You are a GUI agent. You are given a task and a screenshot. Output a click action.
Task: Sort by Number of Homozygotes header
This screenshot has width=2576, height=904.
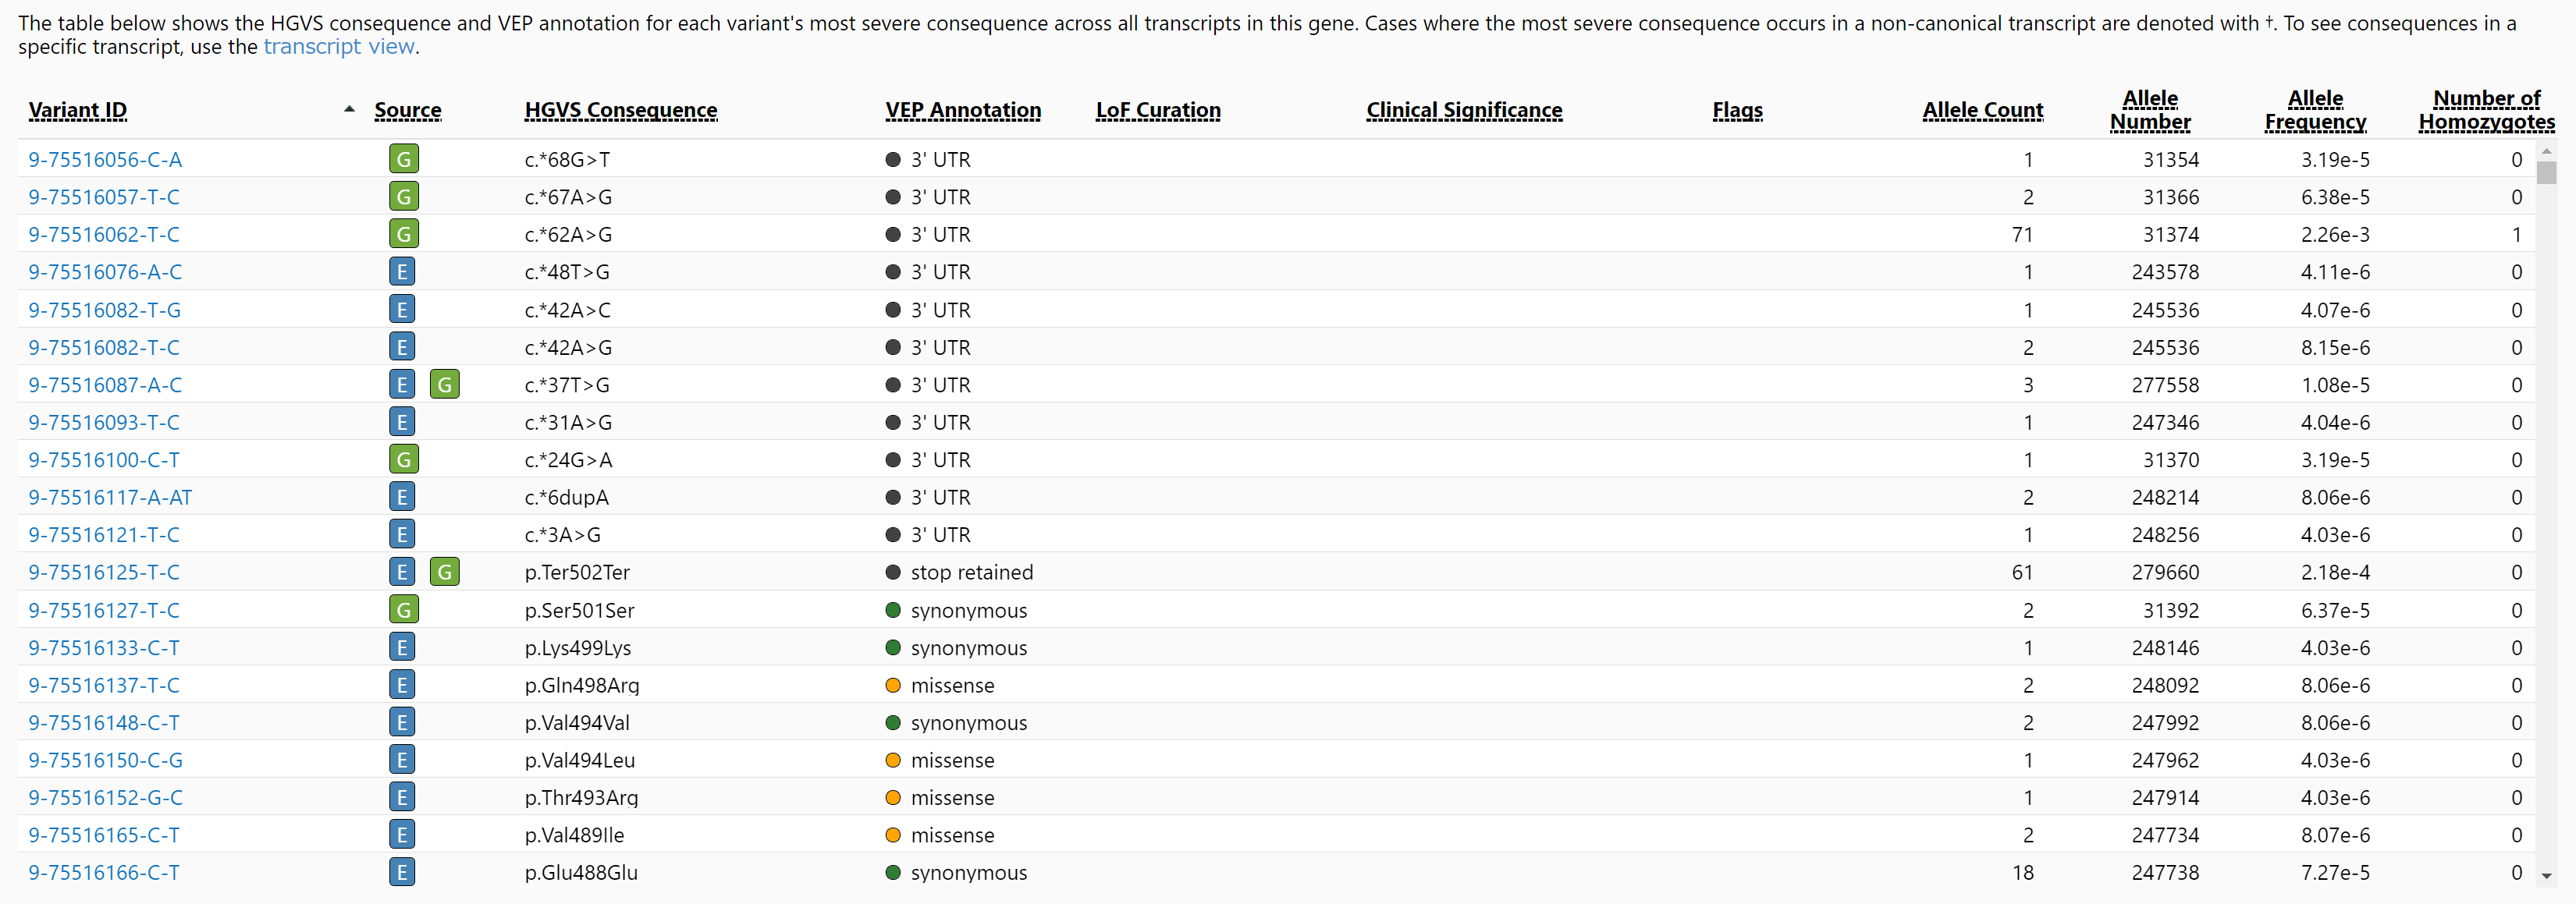(x=2486, y=110)
